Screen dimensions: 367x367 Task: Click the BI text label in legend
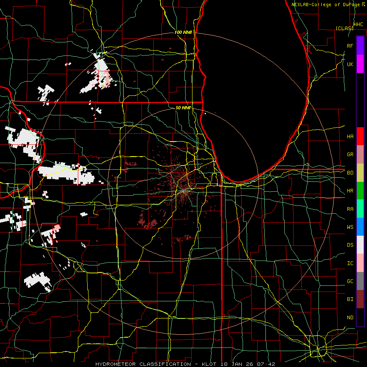point(350,299)
